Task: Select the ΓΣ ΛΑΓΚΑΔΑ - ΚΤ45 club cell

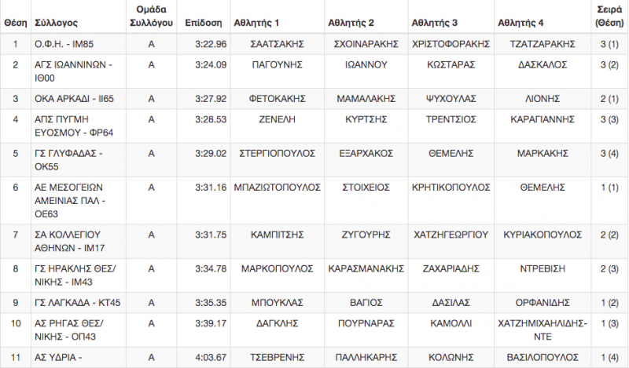Action: (77, 303)
